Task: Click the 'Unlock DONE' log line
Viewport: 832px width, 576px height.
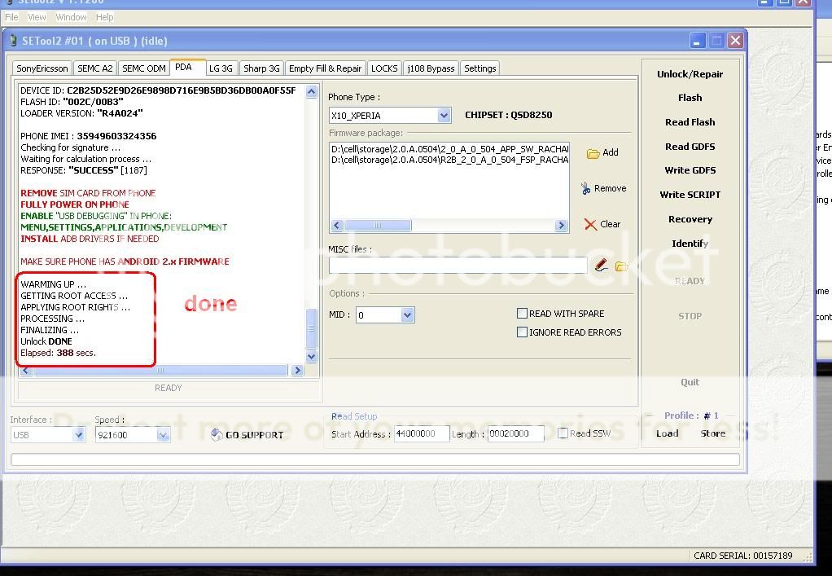Action: [46, 341]
